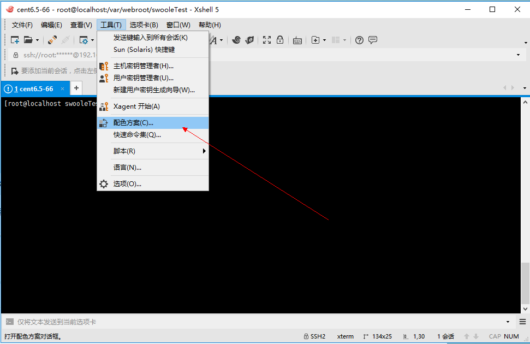
Task: Go to previous tab arrow
Action: [505, 88]
